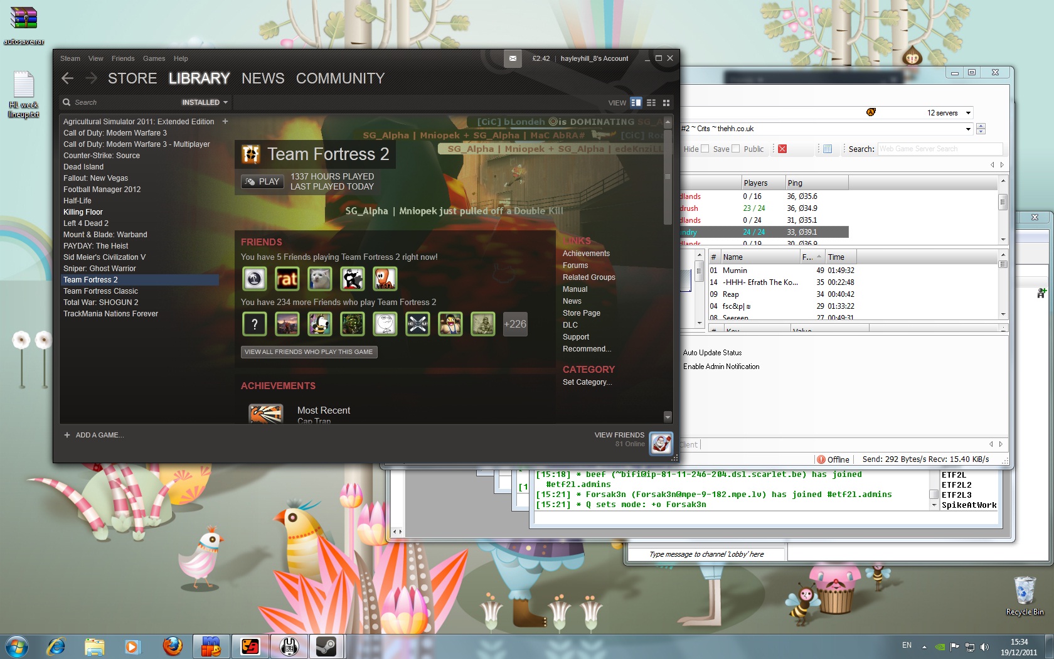Sort server list by Ping column
This screenshot has height=659, width=1054.
(x=817, y=183)
